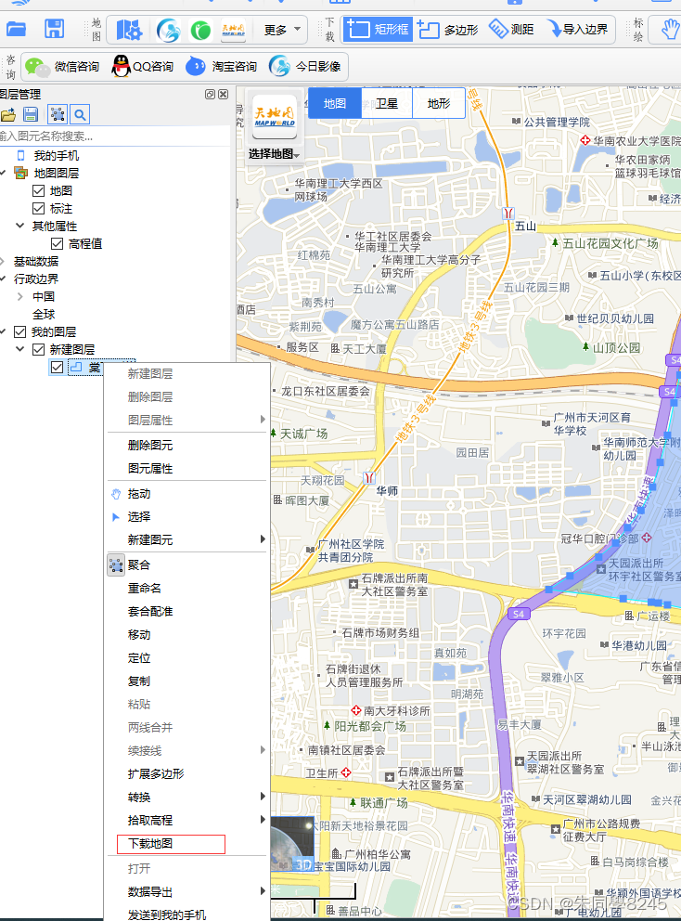Switch to 卫星 satellite tab
The width and height of the screenshot is (681, 921).
coord(387,103)
